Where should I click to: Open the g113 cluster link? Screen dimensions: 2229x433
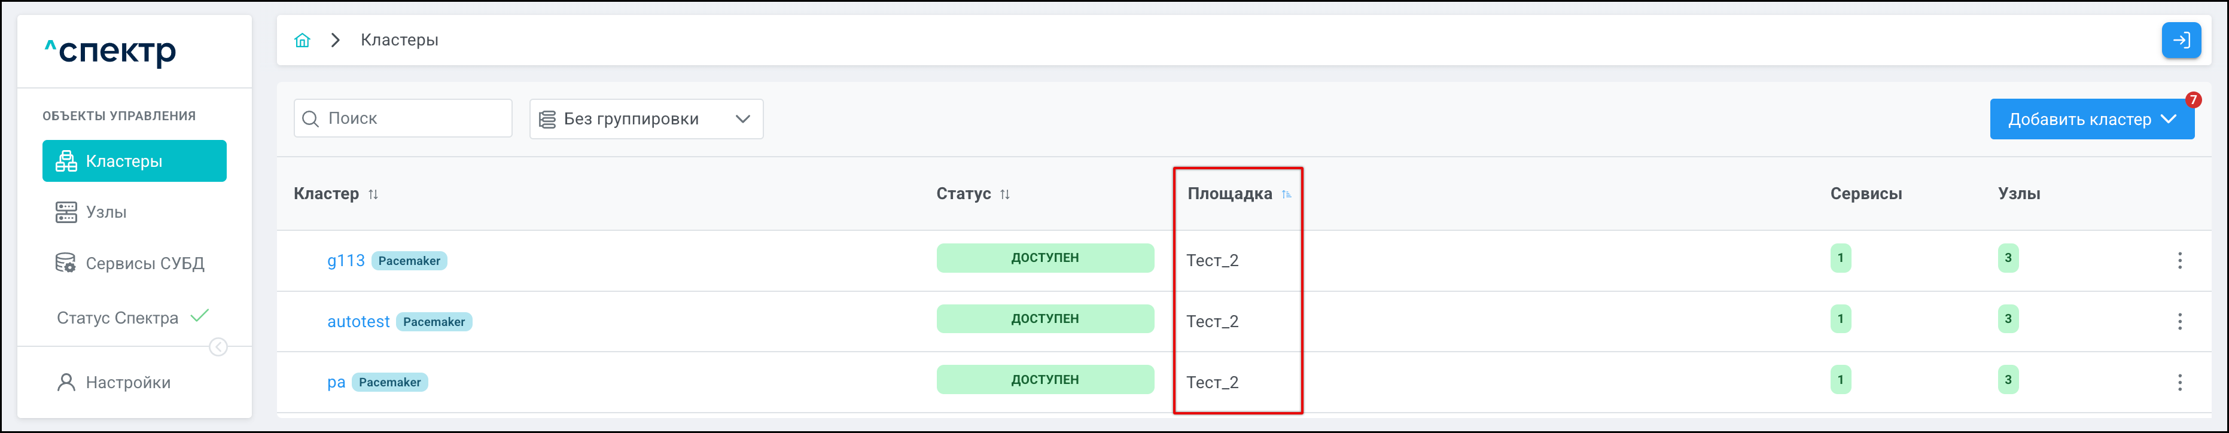346,260
